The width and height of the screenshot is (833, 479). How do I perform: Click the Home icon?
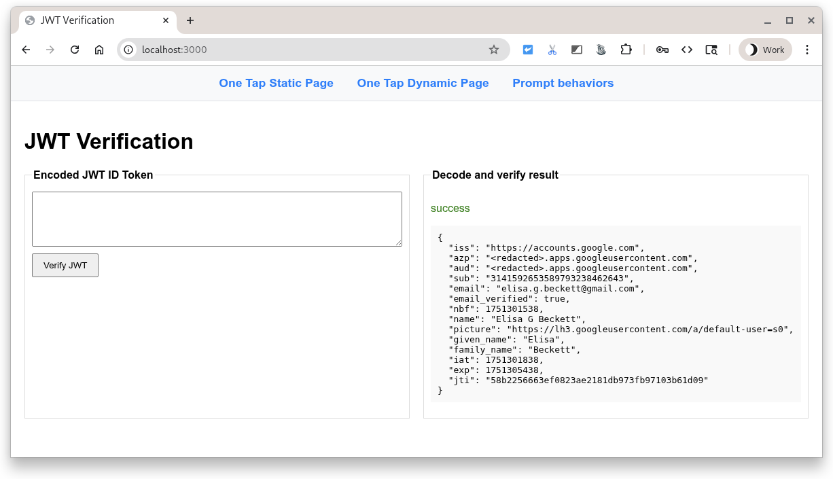[99, 50]
